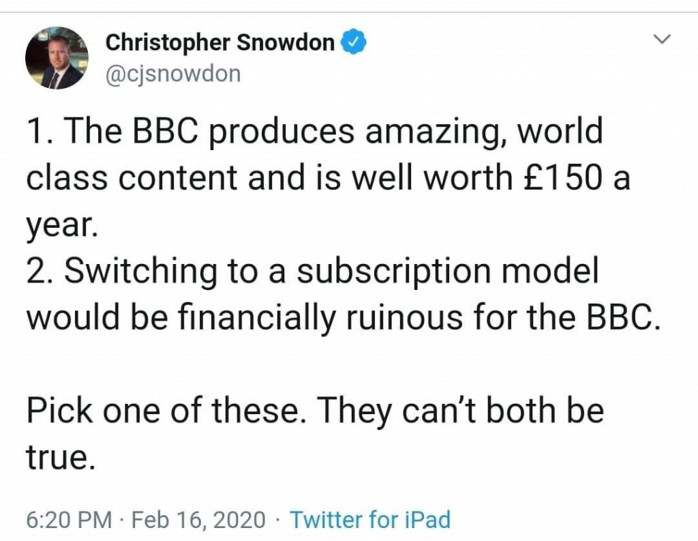Click the Feb 16, 2020 date

click(198, 520)
